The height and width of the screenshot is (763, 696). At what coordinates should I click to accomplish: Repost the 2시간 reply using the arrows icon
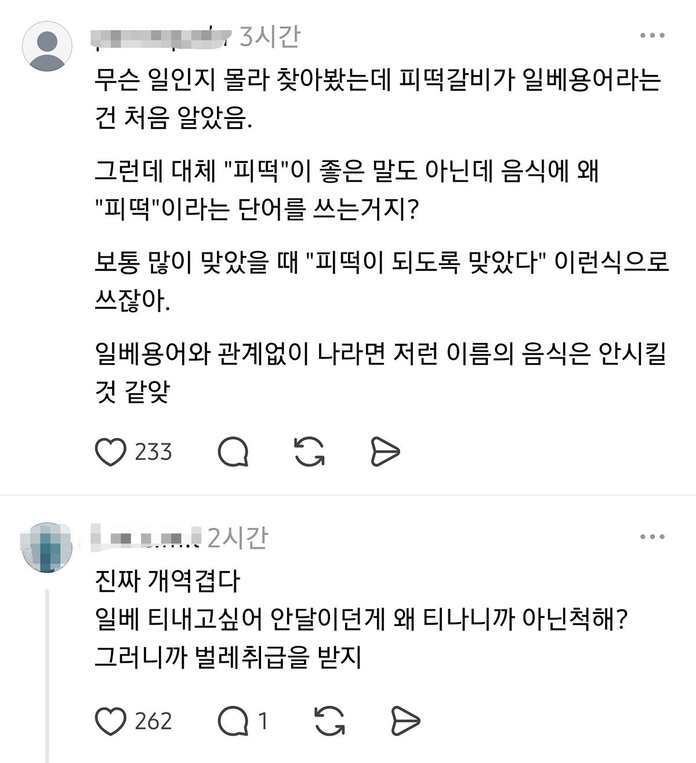[329, 721]
